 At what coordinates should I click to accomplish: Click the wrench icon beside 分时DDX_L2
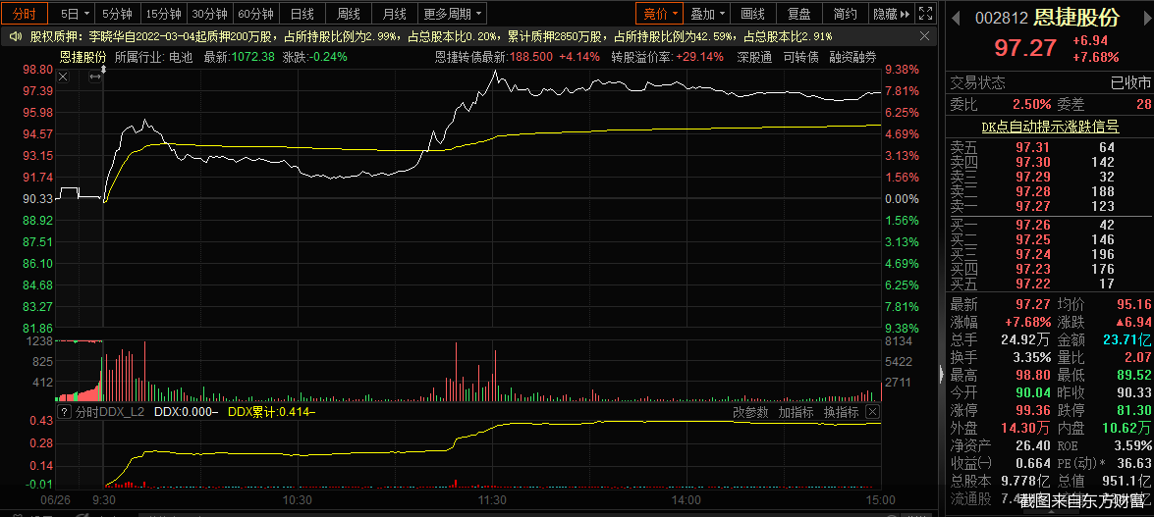[65, 413]
